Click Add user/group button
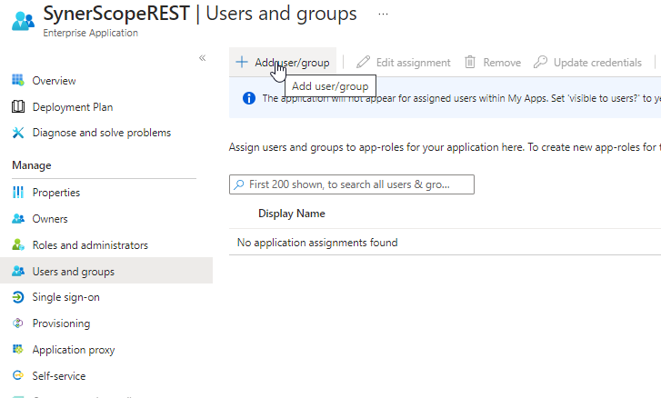The width and height of the screenshot is (661, 398). pos(283,63)
